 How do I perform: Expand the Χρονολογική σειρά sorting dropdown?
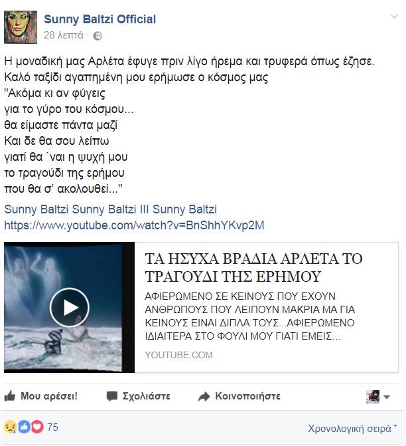point(352,428)
